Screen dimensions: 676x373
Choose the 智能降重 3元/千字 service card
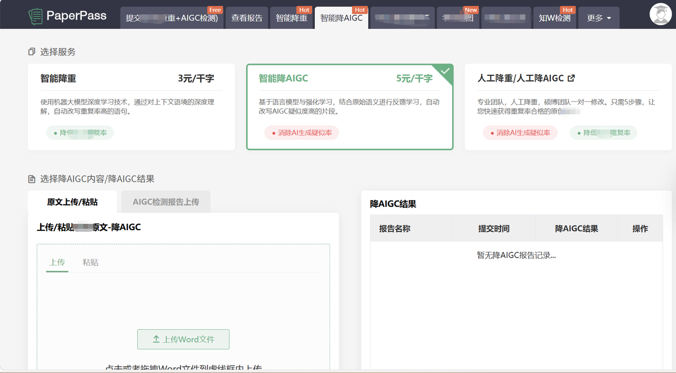click(x=132, y=107)
